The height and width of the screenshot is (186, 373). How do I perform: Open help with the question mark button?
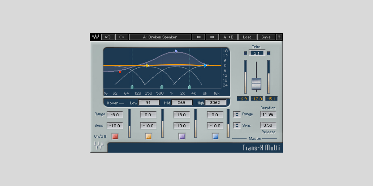(x=279, y=37)
